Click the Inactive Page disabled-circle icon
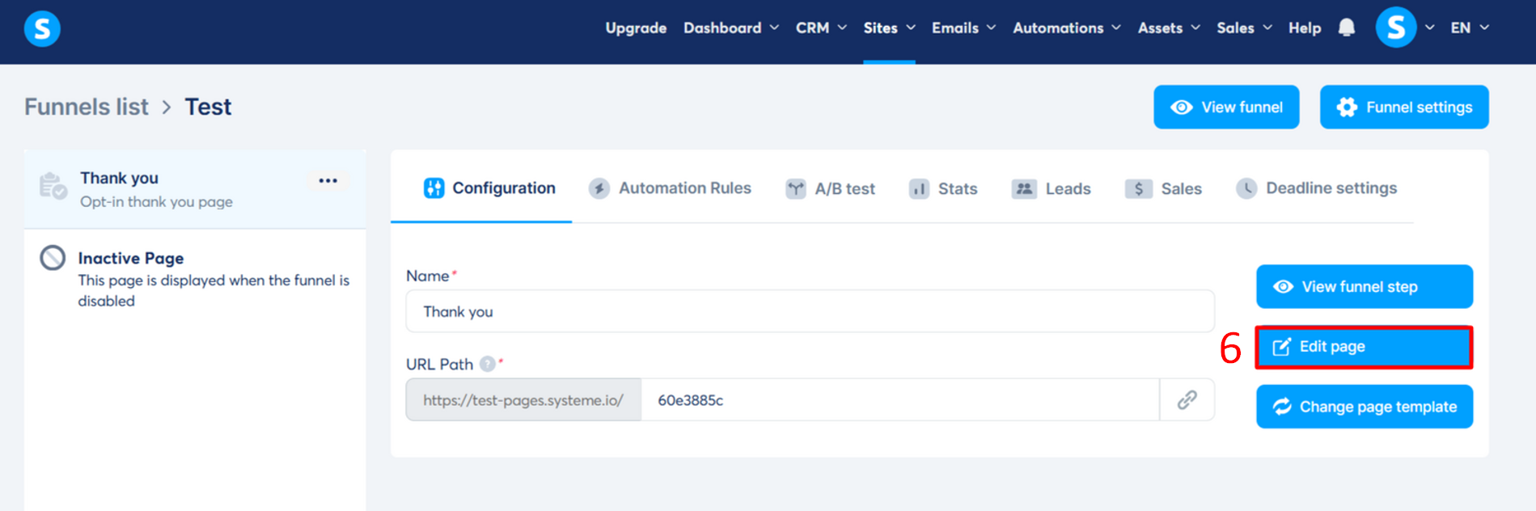 click(53, 258)
